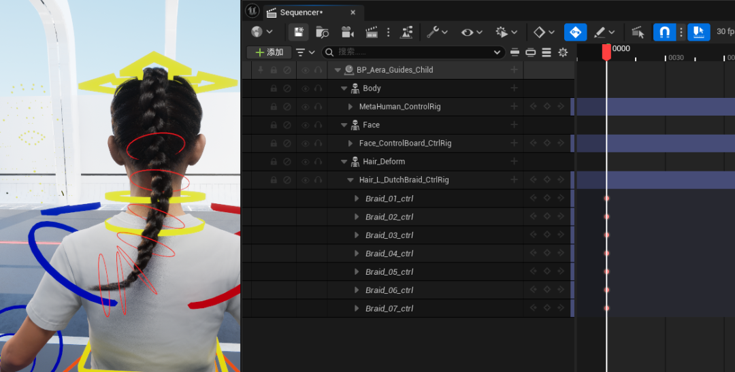Image resolution: width=735 pixels, height=372 pixels.
Task: Click plus on MetaHuman_ControlRig track
Action: click(514, 106)
